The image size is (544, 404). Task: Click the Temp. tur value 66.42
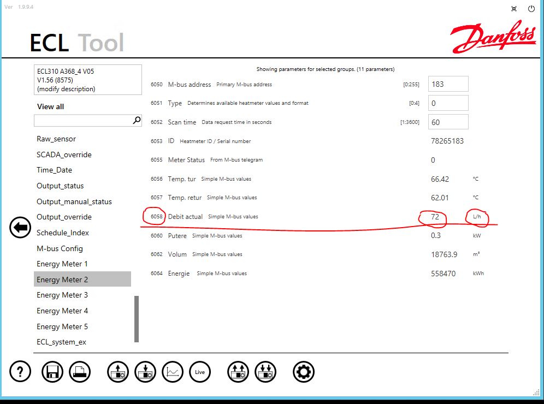(440, 179)
